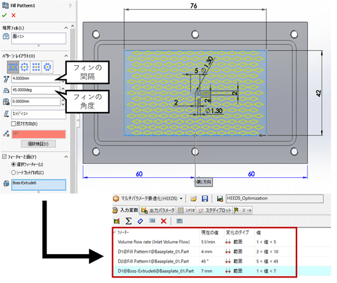The image size is (337, 283).
Task: Click the blue tag edit icon
Action: [140, 221]
